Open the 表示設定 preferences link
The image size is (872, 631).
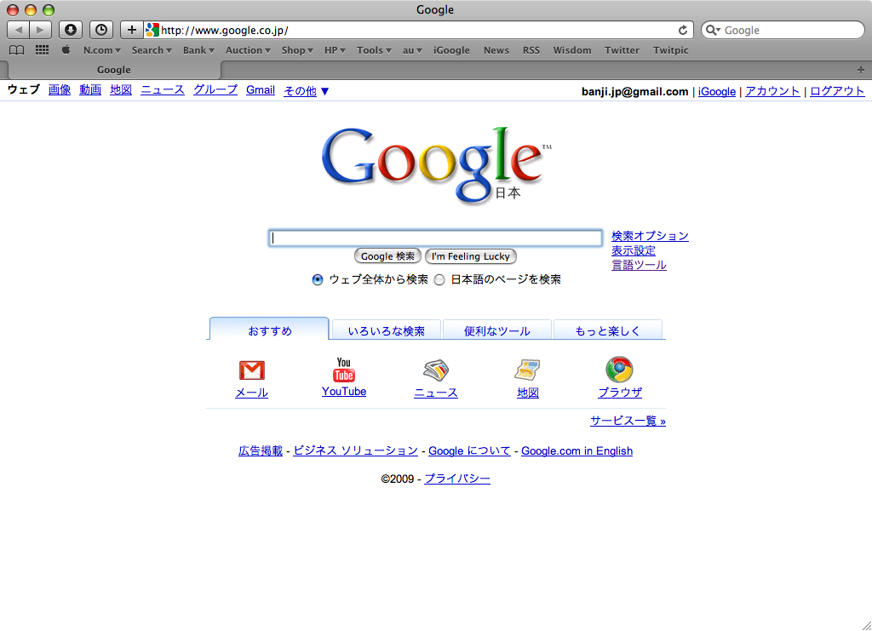634,250
